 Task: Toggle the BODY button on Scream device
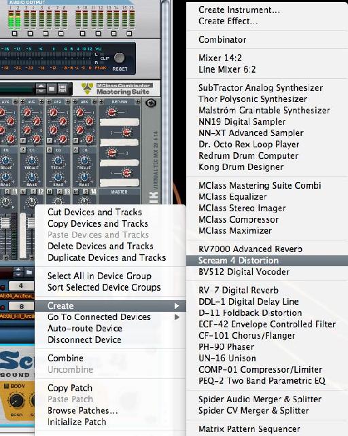click(6, 386)
